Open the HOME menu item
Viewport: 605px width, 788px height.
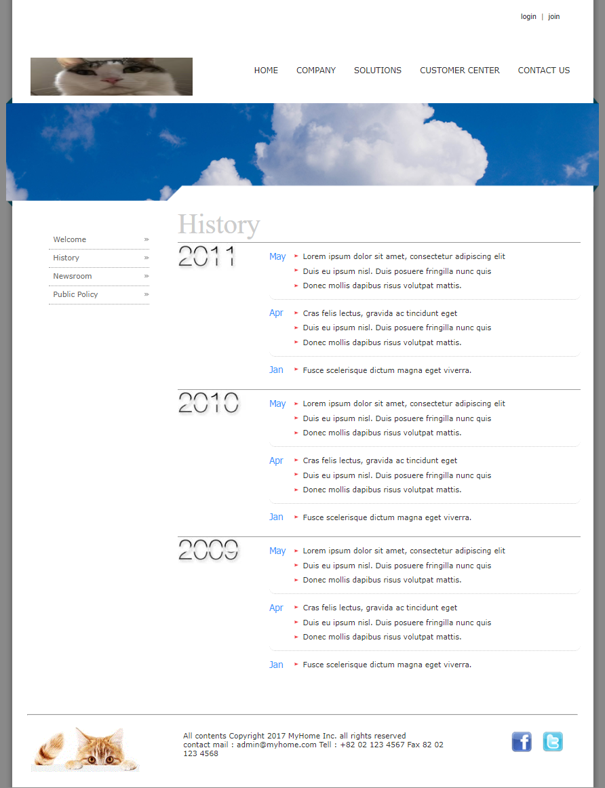[266, 71]
